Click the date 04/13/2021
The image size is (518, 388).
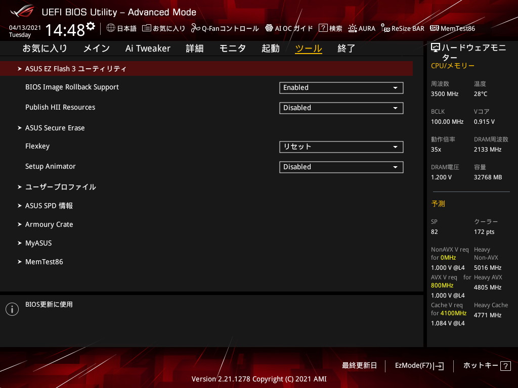tap(25, 28)
